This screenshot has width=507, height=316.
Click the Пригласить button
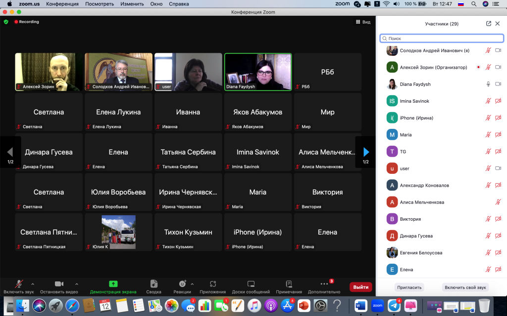pos(409,287)
